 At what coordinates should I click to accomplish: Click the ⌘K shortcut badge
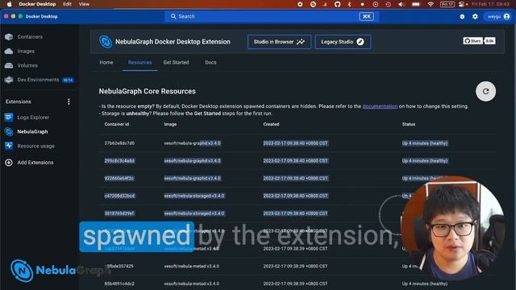(366, 16)
